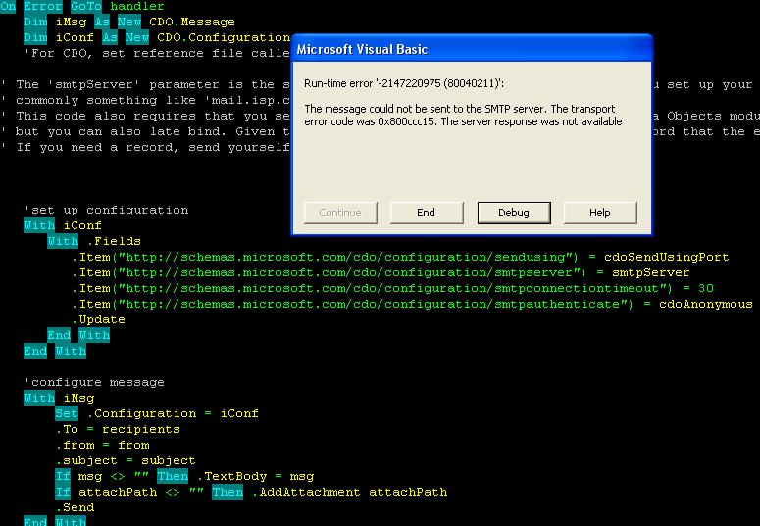Click the 'With .Fields' line

pyautogui.click(x=94, y=241)
